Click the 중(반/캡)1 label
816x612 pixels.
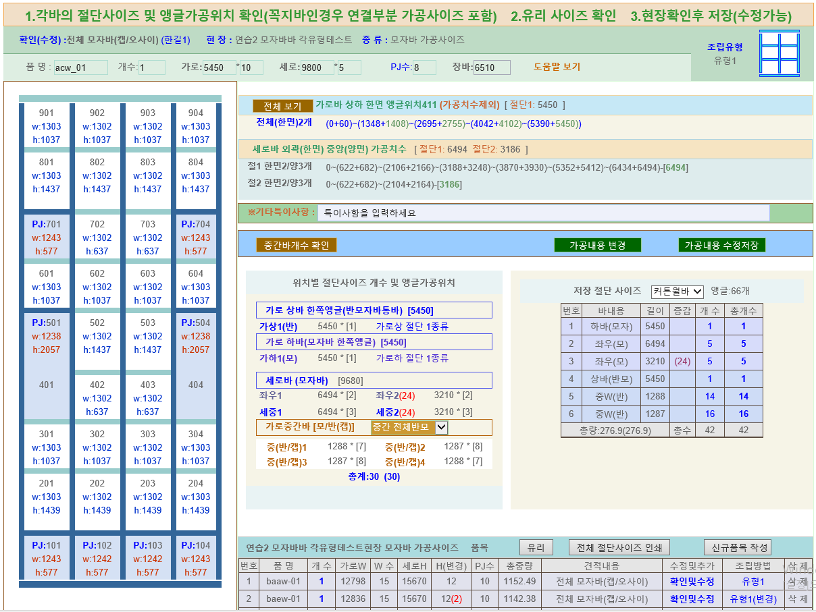[286, 447]
